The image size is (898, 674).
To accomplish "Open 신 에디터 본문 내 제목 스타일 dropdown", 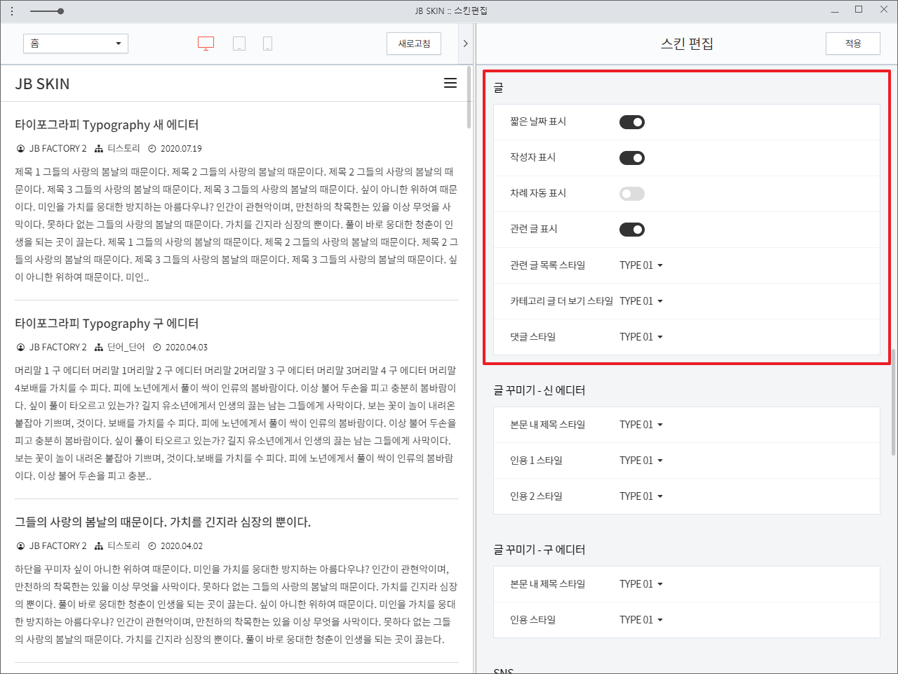I will tap(641, 425).
